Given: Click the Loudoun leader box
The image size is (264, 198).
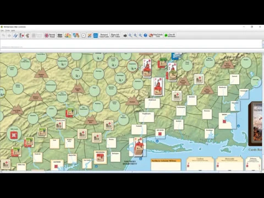Looking at the screenshot, I should (x=200, y=164).
